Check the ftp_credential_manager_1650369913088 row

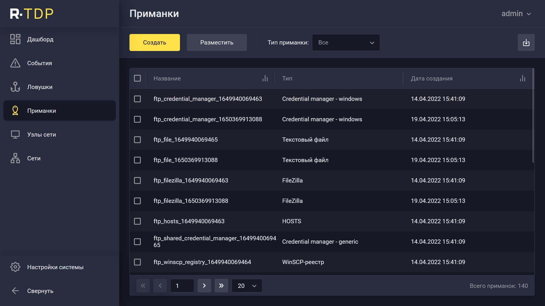pos(137,119)
